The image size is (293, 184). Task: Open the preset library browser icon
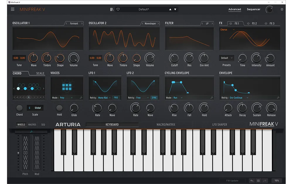pos(112,9)
